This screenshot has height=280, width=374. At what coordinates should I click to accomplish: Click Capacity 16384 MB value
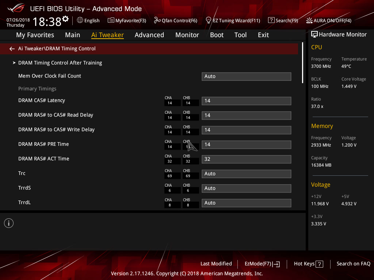[321, 165]
